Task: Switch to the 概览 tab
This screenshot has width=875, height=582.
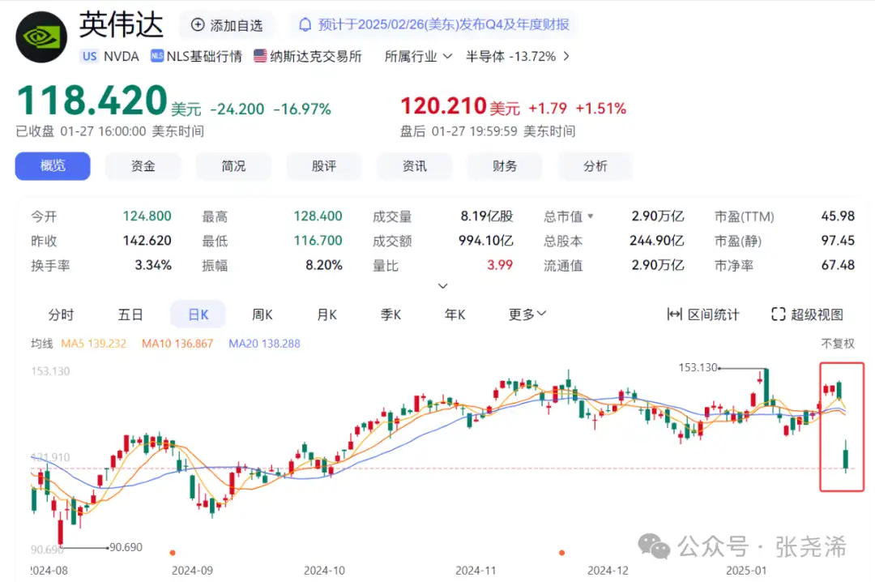Action: click(x=53, y=166)
